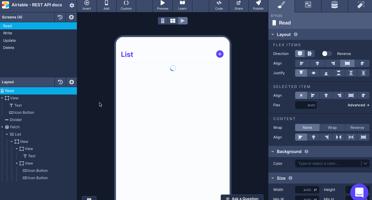Set content Wrap to Wrap
The width and height of the screenshot is (372, 200).
click(x=332, y=128)
